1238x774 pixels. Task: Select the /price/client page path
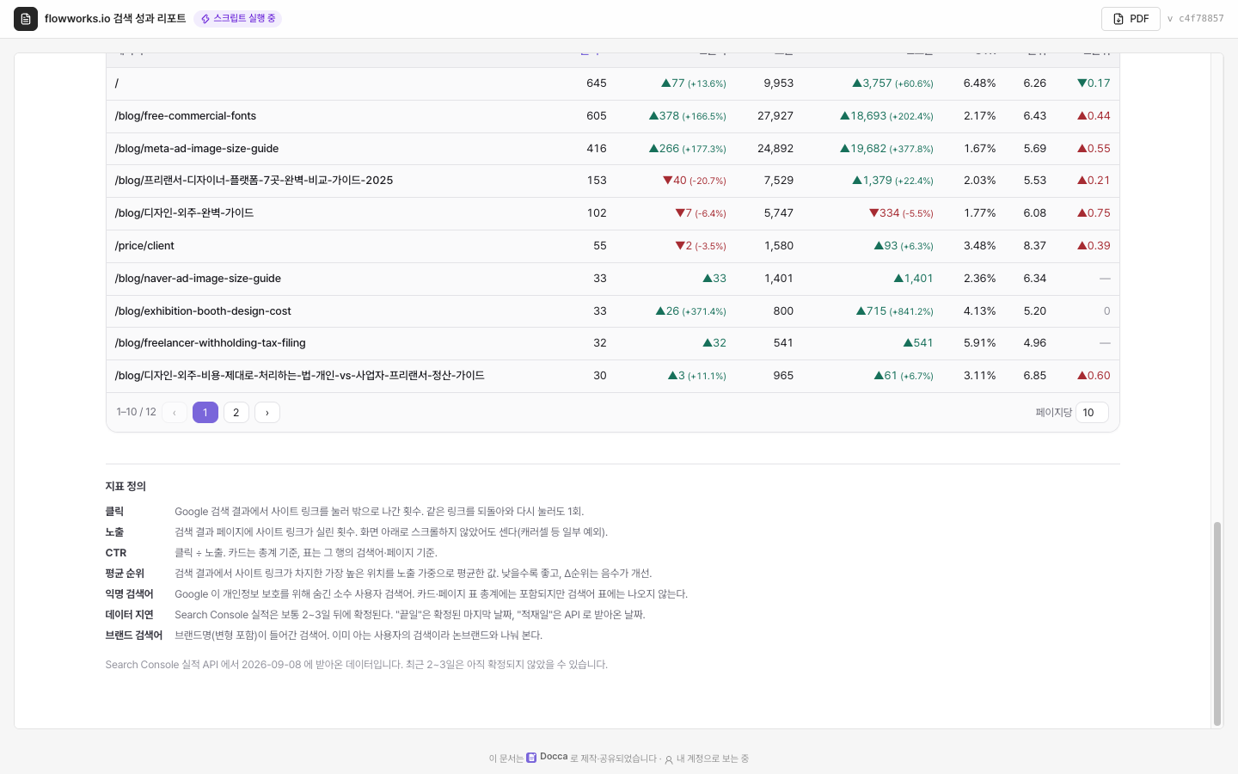coord(144,246)
